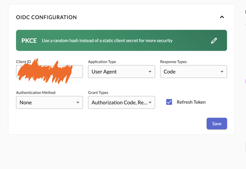Image resolution: width=246 pixels, height=169 pixels.
Task: Click the OIDC CONFIGURATION heading
Action: (46, 17)
